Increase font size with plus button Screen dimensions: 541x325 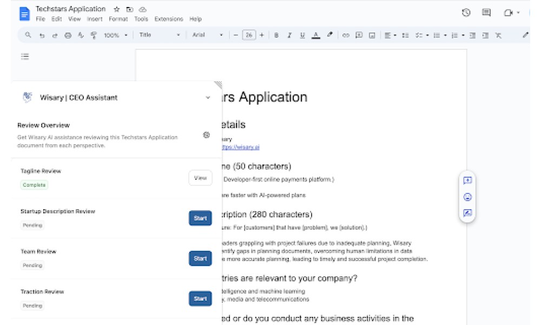coord(262,35)
